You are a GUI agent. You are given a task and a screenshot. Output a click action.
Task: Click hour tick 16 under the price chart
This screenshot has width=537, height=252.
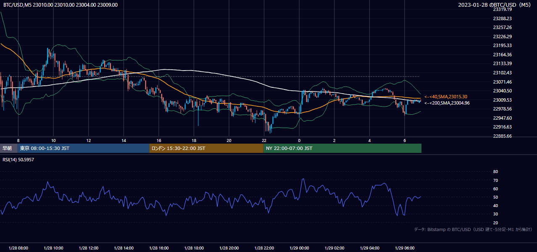pyautogui.click(x=159, y=140)
